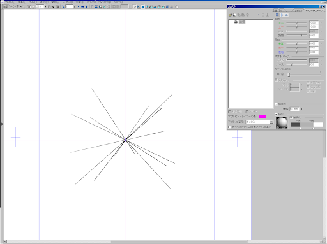Click the paste icon in 3D panel toolbar

pos(243,15)
